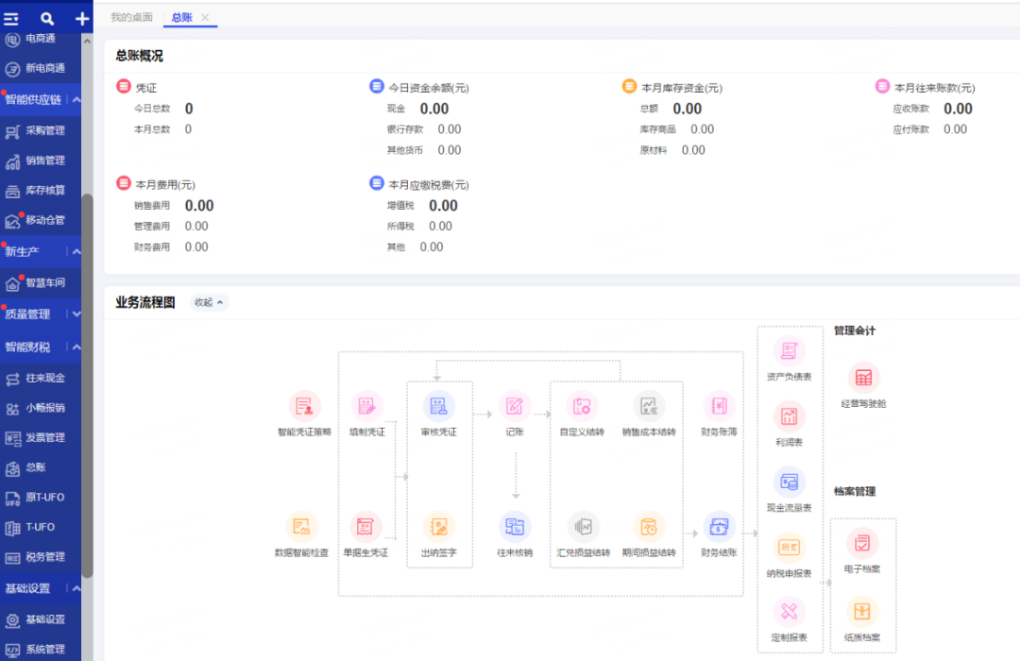The height and width of the screenshot is (661, 1020).
Task: Select the 资产负债表 report icon
Action: (789, 352)
